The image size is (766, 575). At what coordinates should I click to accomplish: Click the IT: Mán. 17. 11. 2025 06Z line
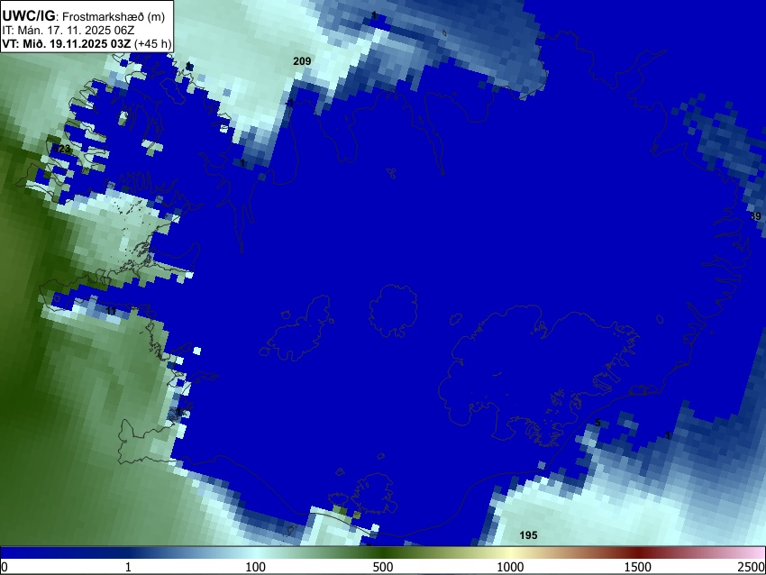pyautogui.click(x=68, y=31)
